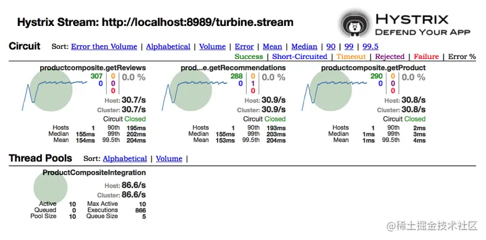Click getRecommendations cluster rate 30.9/s

[x=273, y=110]
